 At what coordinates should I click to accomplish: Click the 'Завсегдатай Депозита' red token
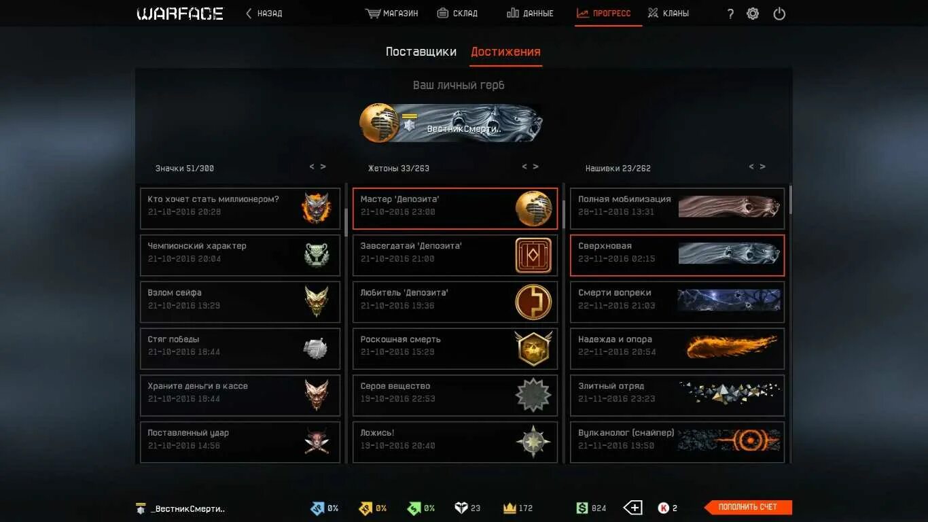[x=455, y=256]
